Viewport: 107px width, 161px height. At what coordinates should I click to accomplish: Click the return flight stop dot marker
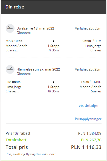pos(53,82)
